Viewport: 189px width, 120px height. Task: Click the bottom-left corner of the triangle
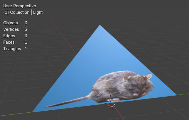(33, 111)
